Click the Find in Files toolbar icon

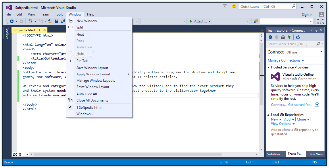(x=255, y=21)
